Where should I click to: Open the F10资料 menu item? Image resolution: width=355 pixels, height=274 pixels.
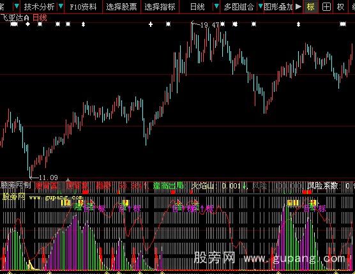click(x=83, y=7)
